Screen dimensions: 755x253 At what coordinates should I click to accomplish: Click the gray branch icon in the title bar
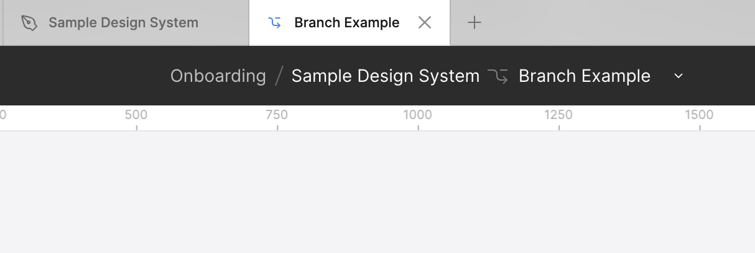click(x=498, y=76)
